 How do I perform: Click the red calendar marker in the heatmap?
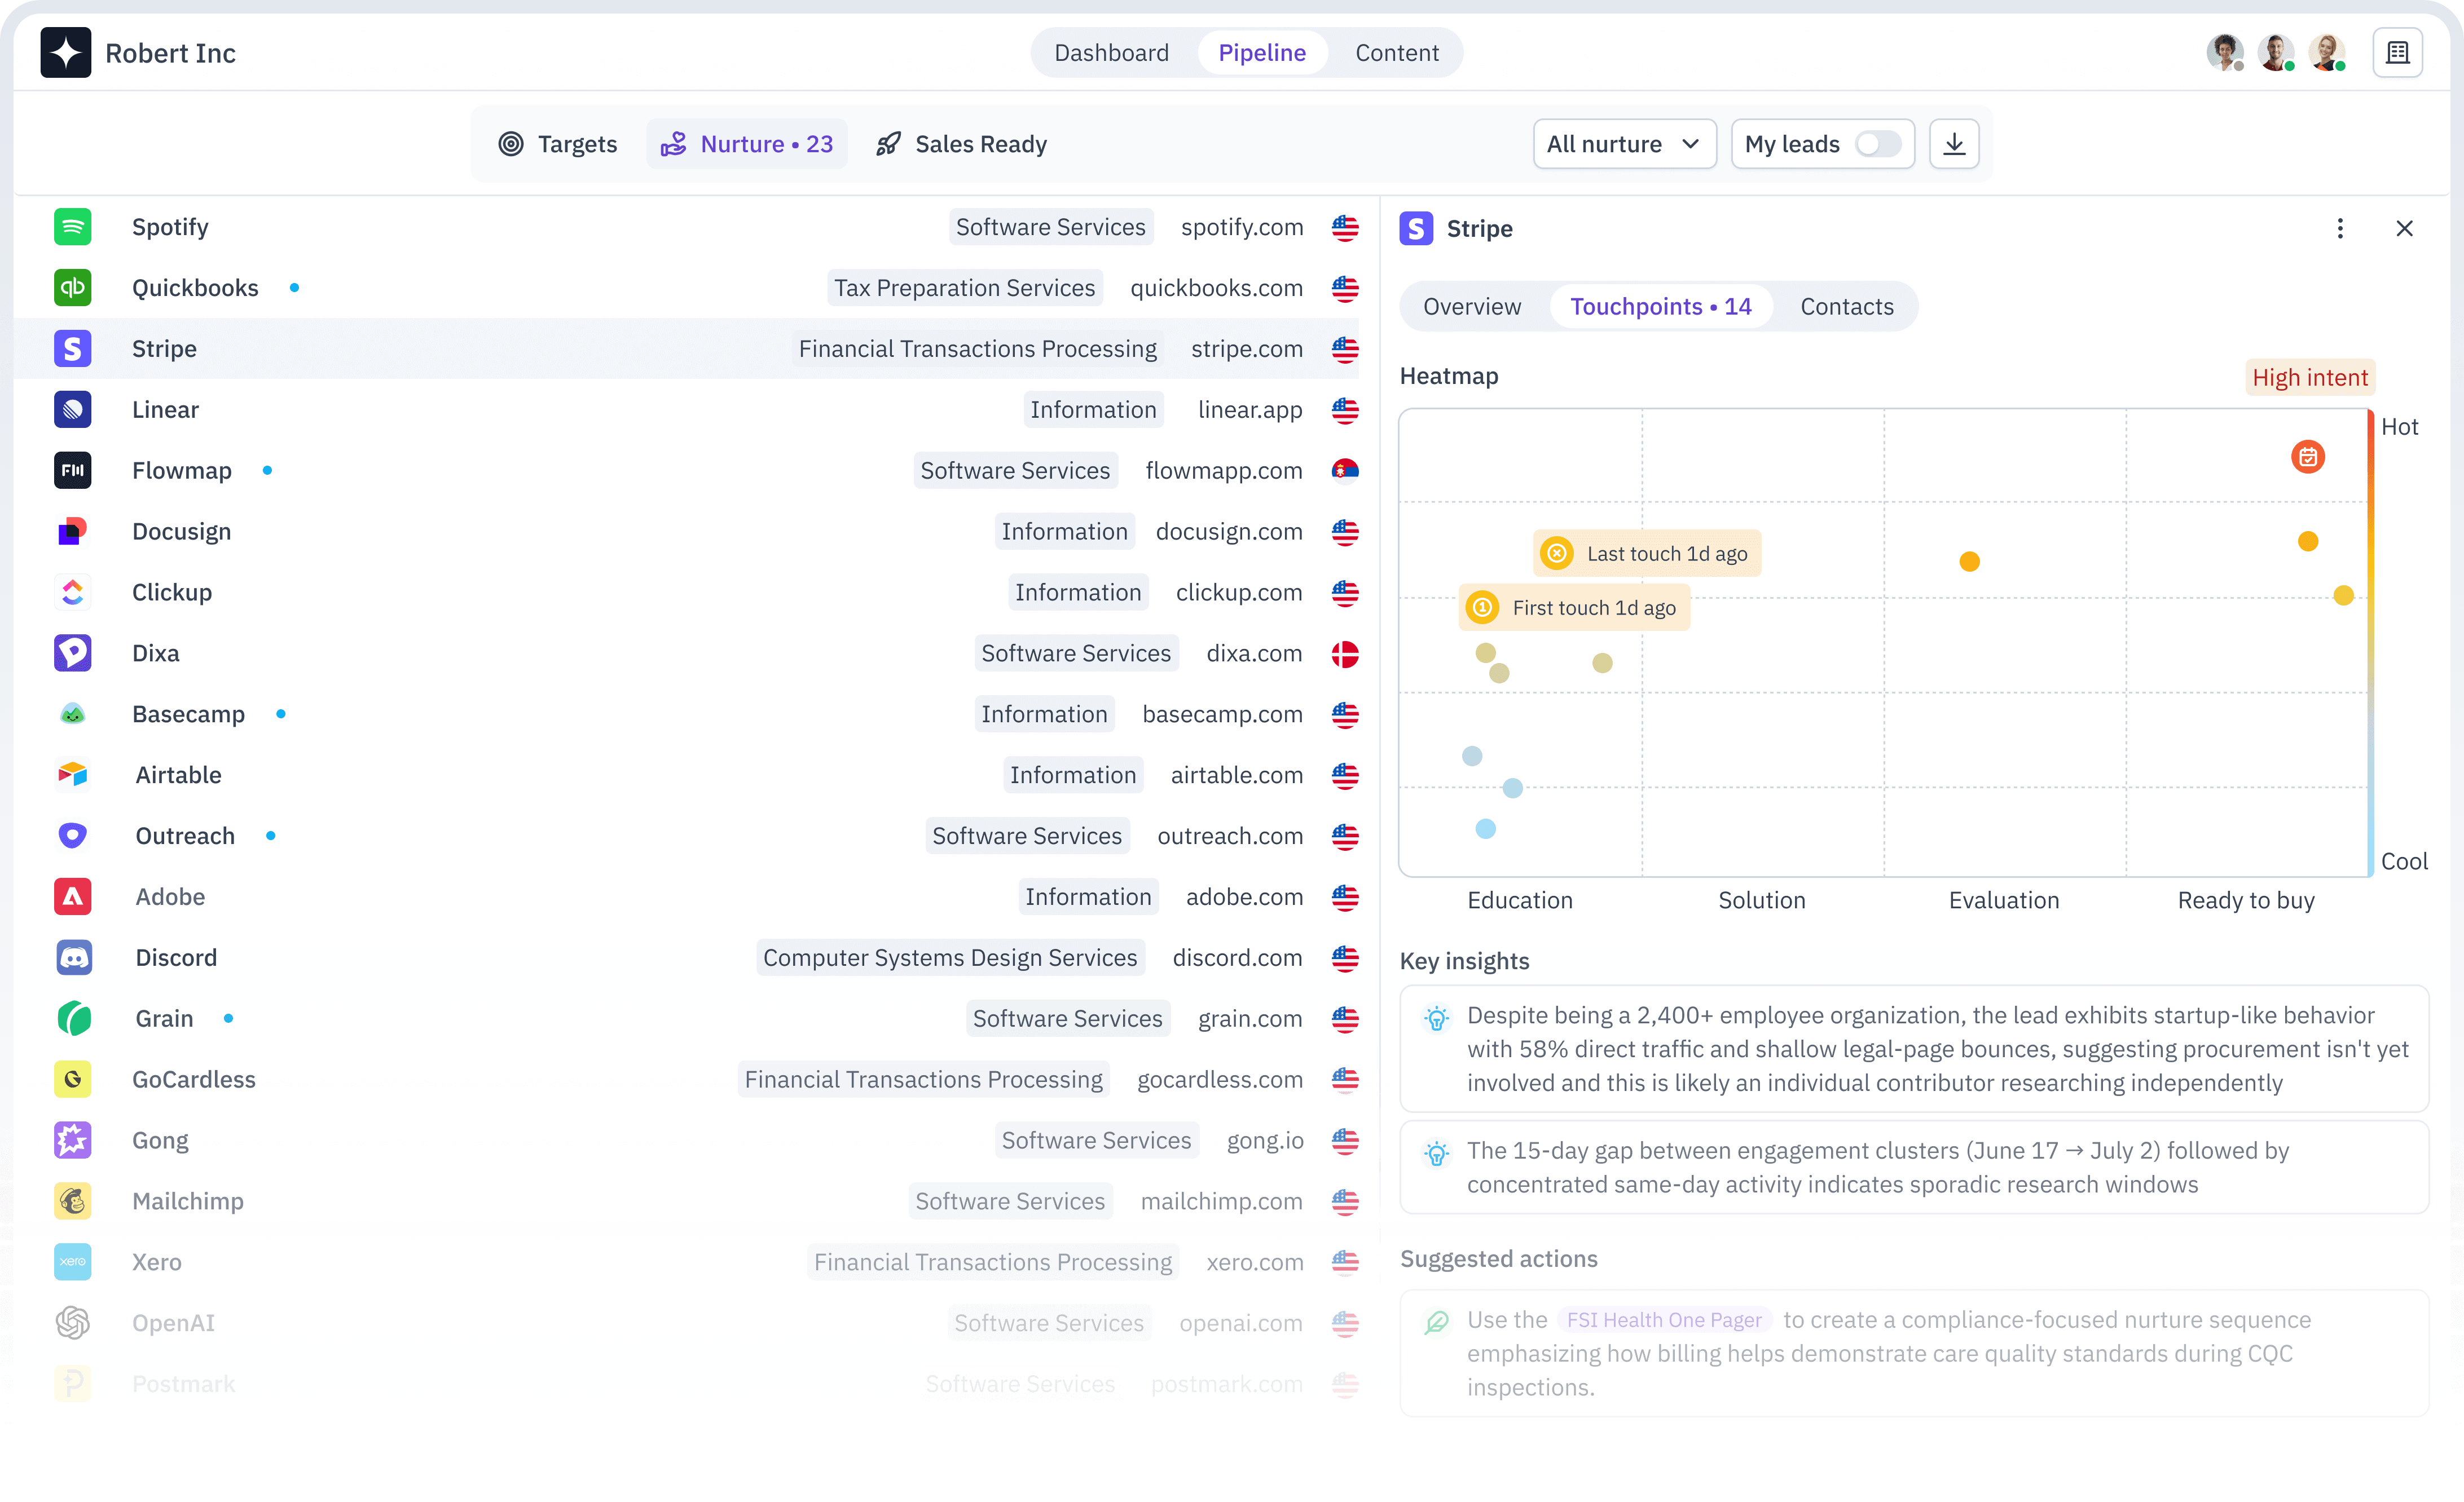[2308, 458]
